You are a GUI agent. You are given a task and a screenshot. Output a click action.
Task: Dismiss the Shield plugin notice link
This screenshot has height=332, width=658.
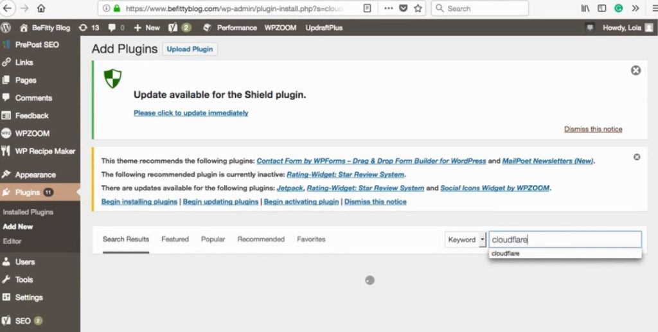[593, 129]
